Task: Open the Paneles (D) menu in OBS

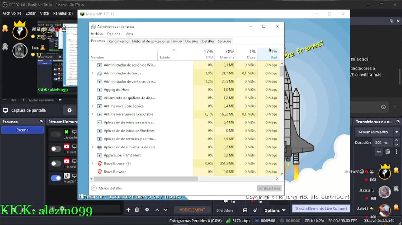Action: pyautogui.click(x=63, y=13)
